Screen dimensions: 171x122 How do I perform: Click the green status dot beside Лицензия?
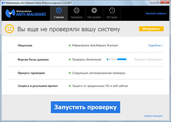[x=69, y=45]
